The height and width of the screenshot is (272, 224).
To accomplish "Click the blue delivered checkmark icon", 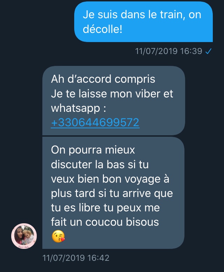I will pyautogui.click(x=208, y=51).
